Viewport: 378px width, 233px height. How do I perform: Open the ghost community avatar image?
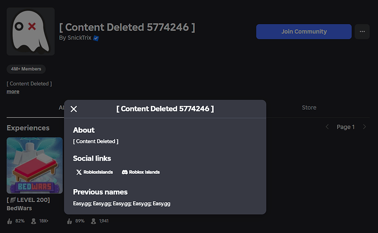coord(31,31)
